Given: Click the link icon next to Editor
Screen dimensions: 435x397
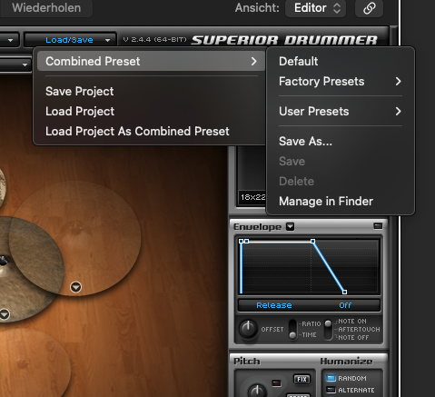Looking at the screenshot, I should tap(369, 8).
